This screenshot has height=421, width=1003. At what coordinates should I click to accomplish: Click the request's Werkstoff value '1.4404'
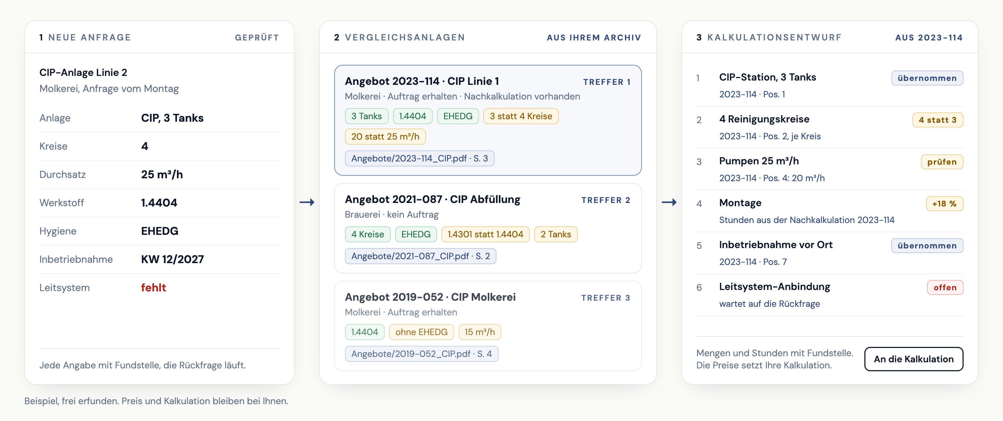point(159,203)
